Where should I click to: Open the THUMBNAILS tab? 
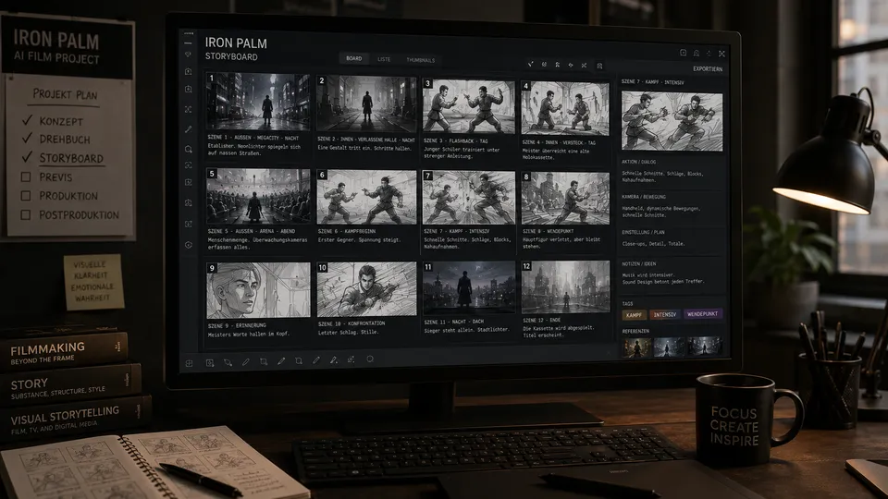click(x=420, y=59)
